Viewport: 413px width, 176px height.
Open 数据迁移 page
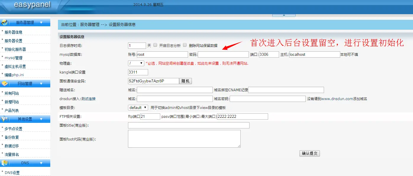coord(12,146)
